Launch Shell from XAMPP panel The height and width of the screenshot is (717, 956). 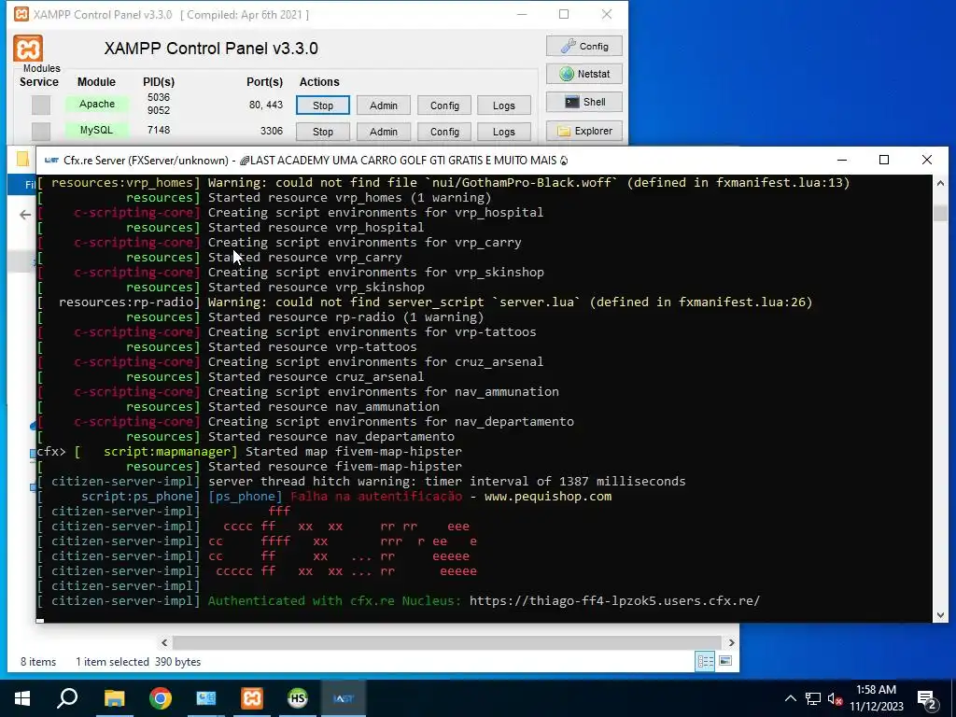(584, 102)
